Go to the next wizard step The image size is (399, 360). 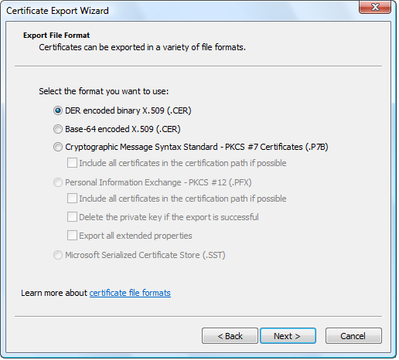coord(288,336)
